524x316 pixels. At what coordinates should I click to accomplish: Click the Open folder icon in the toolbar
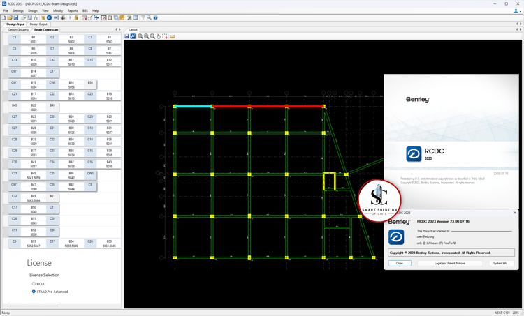[x=10, y=17]
